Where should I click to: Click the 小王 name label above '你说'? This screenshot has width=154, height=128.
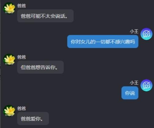[134, 83]
